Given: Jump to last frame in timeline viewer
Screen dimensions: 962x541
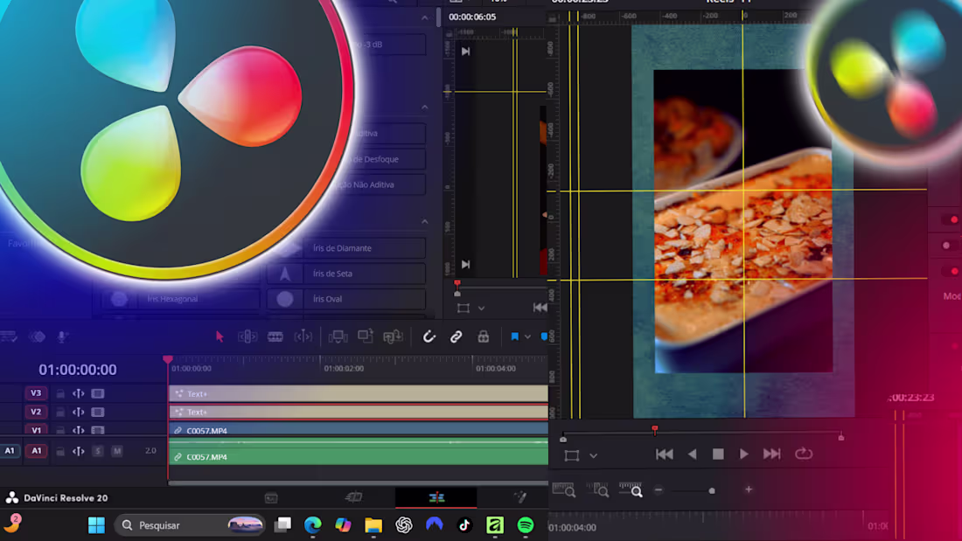Looking at the screenshot, I should (772, 454).
